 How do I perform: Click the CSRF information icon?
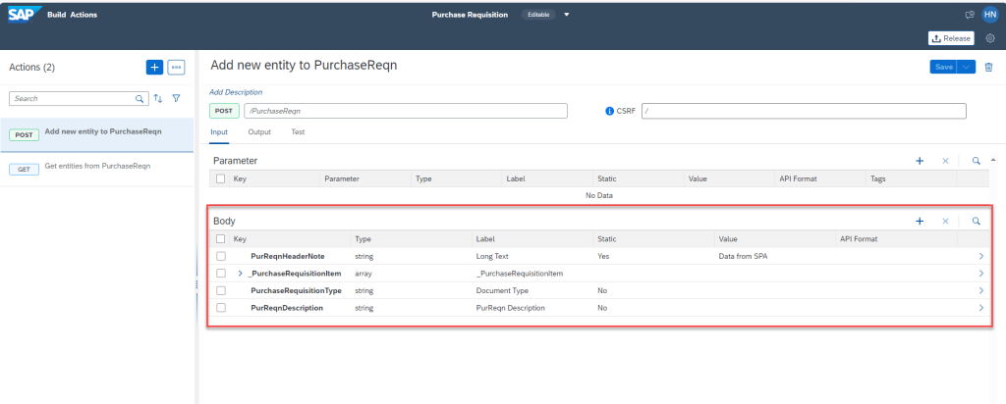click(x=610, y=111)
